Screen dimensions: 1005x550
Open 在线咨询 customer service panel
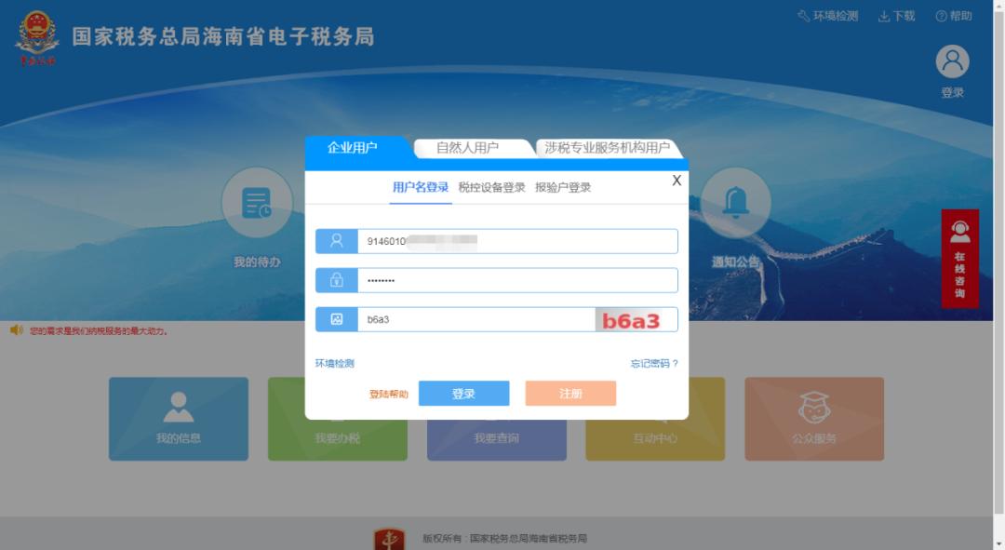point(959,259)
